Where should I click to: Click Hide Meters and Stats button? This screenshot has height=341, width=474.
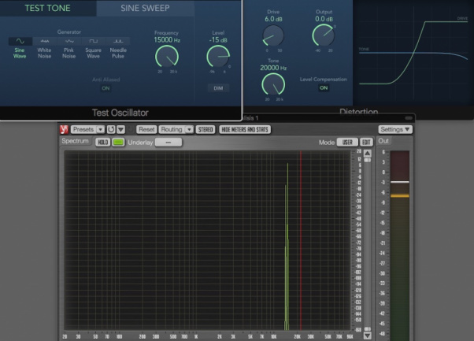tap(245, 129)
